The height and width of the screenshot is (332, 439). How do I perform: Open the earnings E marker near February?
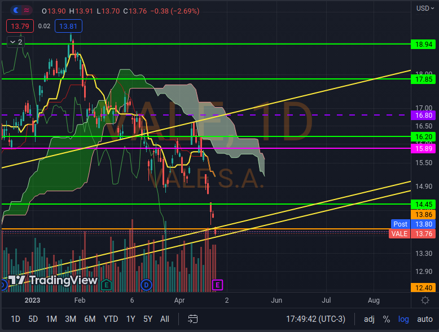106,285
